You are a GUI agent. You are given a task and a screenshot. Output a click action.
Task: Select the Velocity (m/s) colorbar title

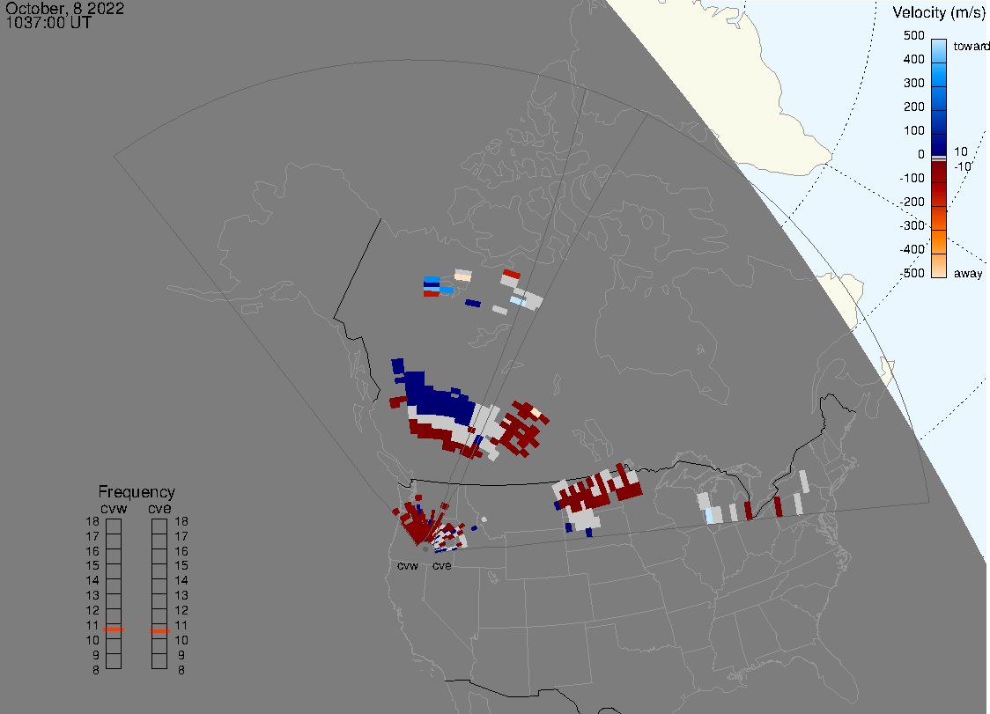coord(939,12)
